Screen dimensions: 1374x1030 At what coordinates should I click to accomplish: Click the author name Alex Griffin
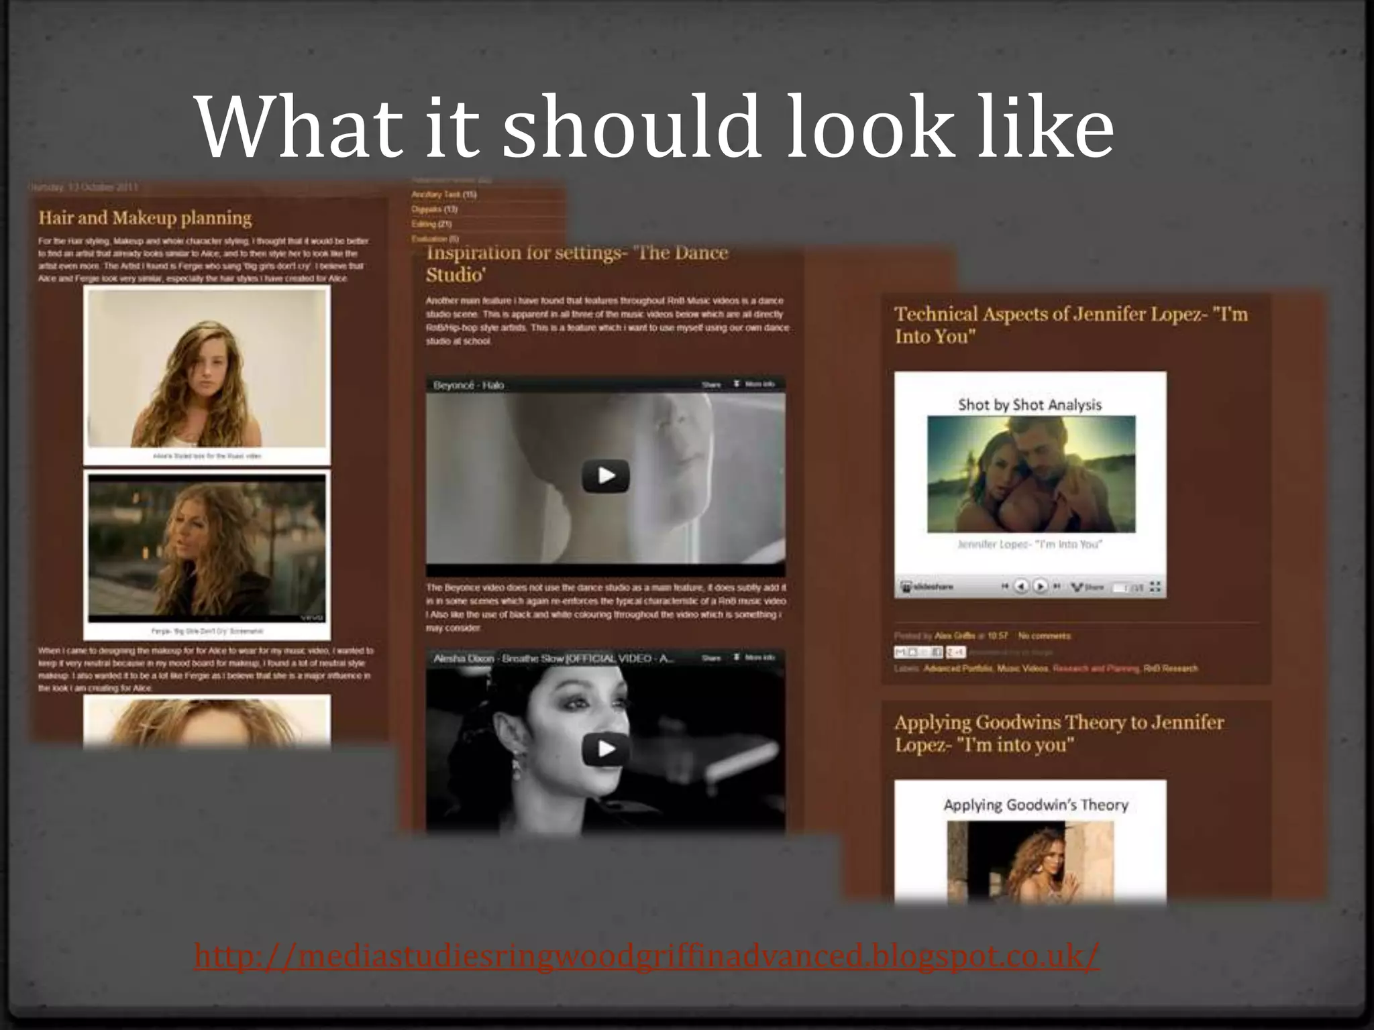(955, 636)
